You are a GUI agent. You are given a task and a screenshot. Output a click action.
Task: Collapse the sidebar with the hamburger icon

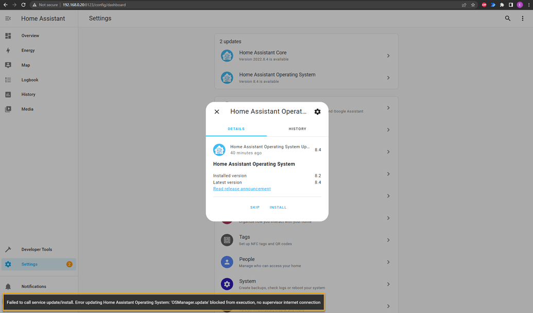(8, 18)
